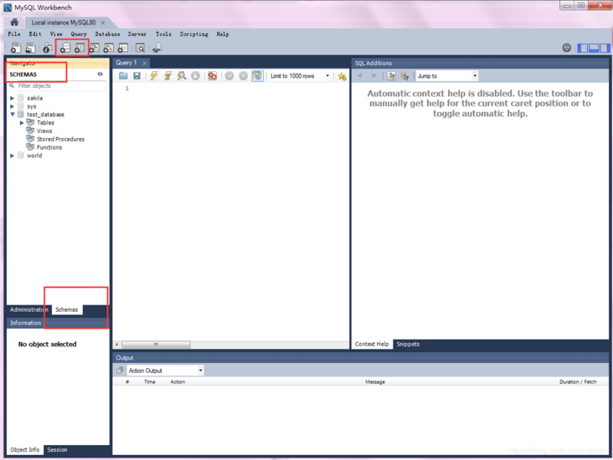Toggle bottom output panel visibility

click(x=594, y=48)
